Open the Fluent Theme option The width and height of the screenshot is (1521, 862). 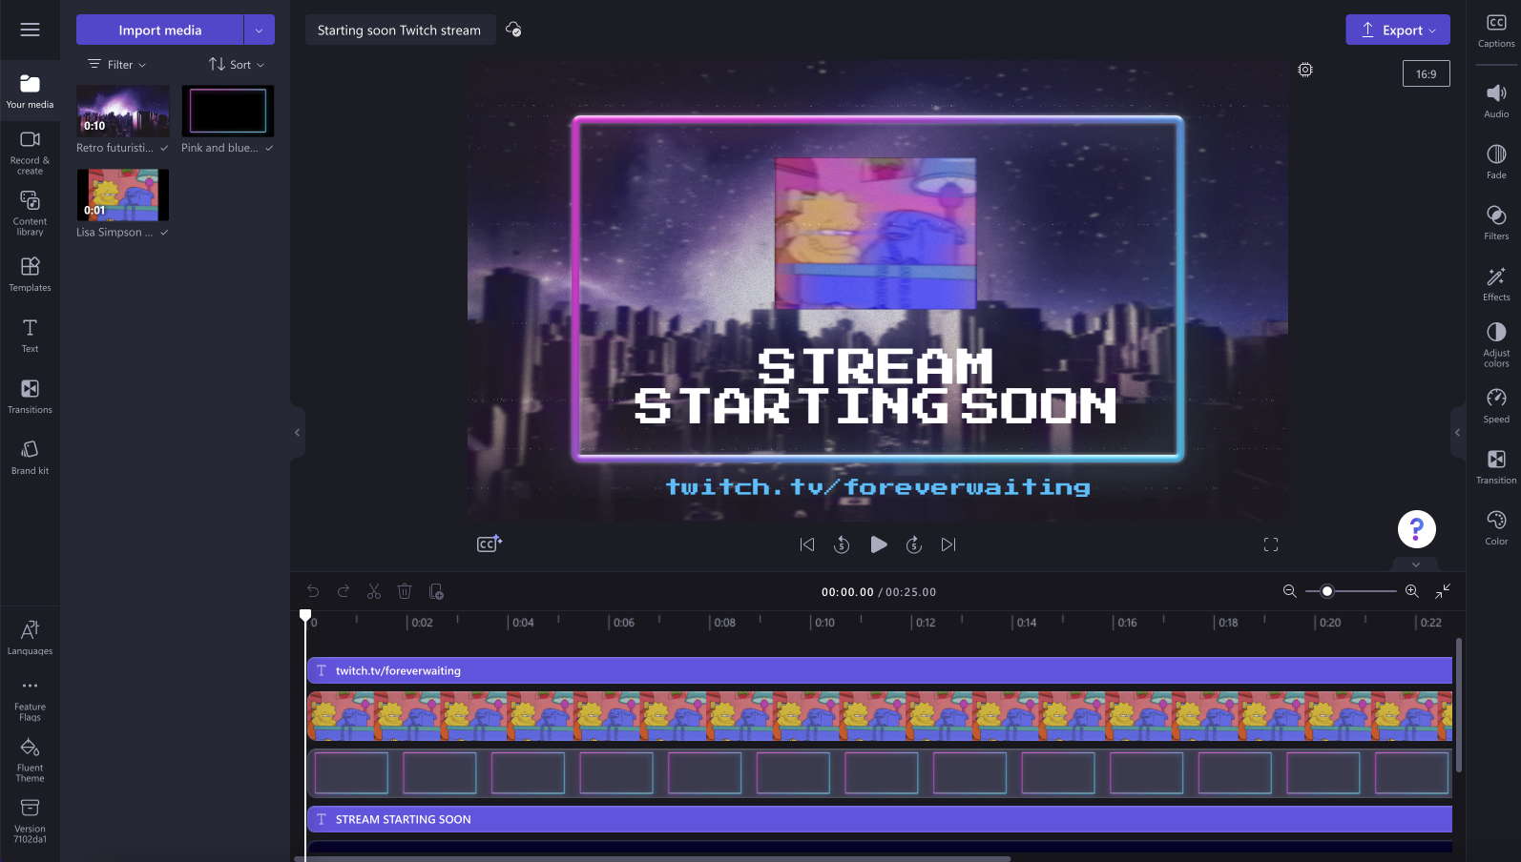click(x=30, y=760)
